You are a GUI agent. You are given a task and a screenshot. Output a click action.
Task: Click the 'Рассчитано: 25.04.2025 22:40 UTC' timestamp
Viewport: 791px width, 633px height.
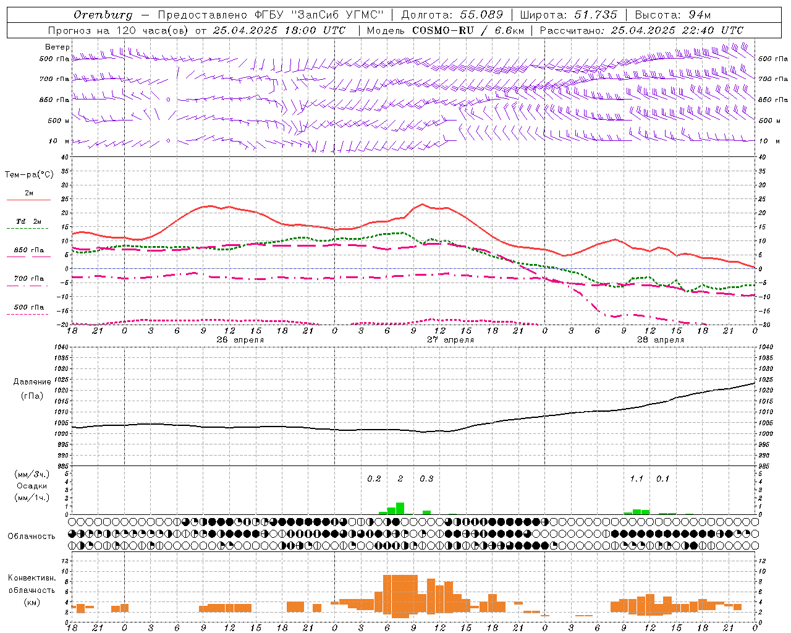point(641,30)
